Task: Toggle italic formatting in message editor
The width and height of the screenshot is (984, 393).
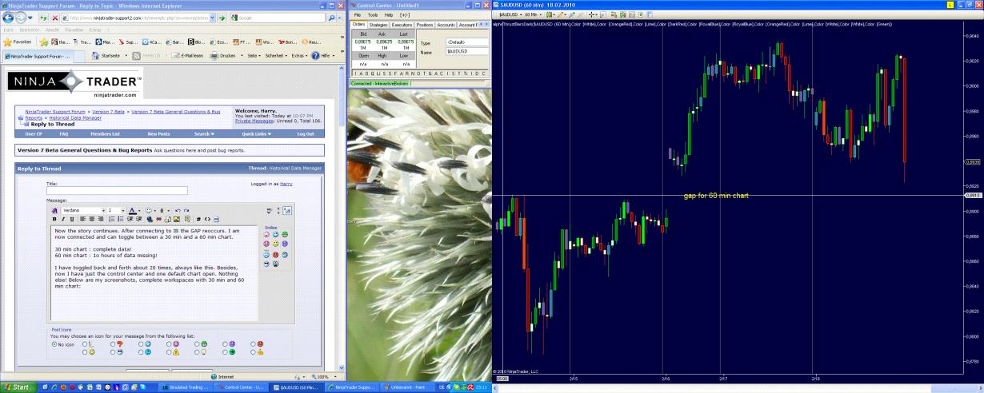Action: pos(63,219)
